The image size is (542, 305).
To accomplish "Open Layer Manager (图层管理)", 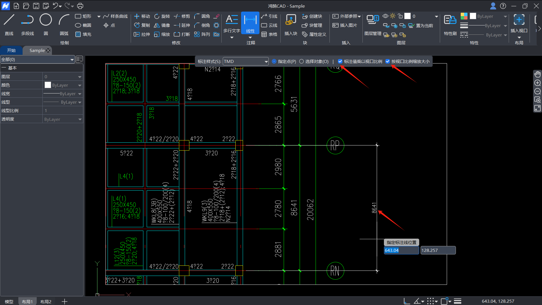I will tap(373, 20).
